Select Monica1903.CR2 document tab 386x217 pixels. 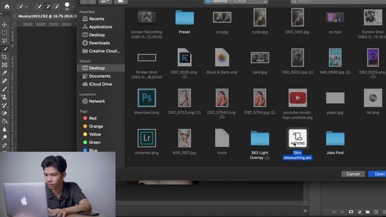47,16
